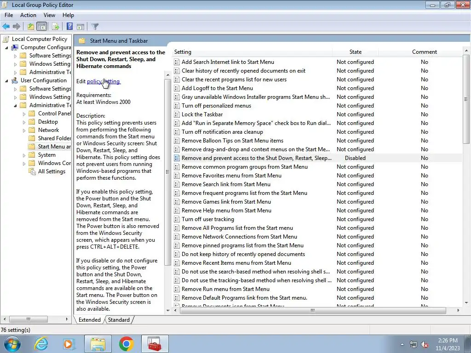Expand the Network tree node
The width and height of the screenshot is (471, 353).
pos(24,130)
